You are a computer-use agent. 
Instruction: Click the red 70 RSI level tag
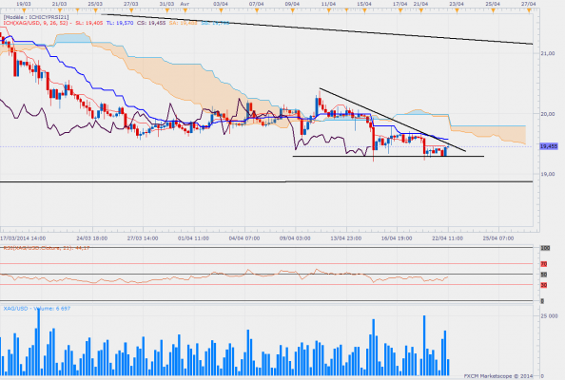[x=544, y=264]
